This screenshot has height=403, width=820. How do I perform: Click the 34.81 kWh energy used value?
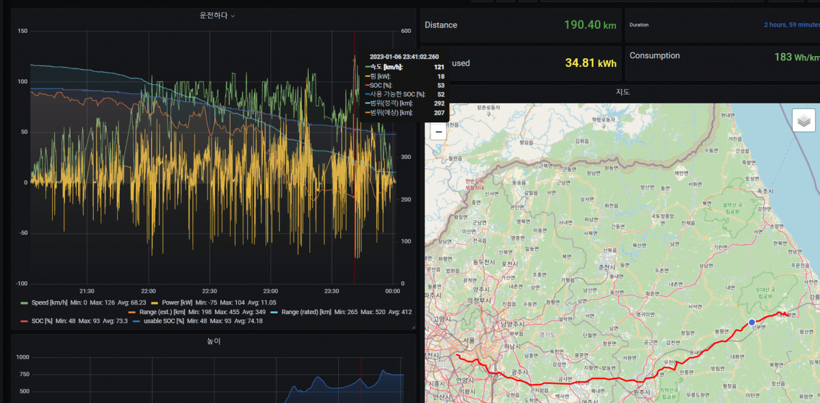coord(591,63)
